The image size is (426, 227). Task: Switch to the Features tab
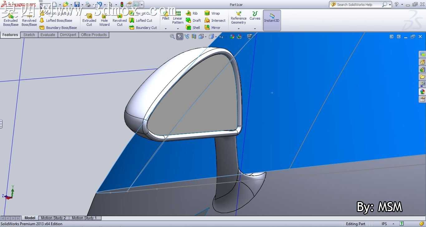click(10, 35)
